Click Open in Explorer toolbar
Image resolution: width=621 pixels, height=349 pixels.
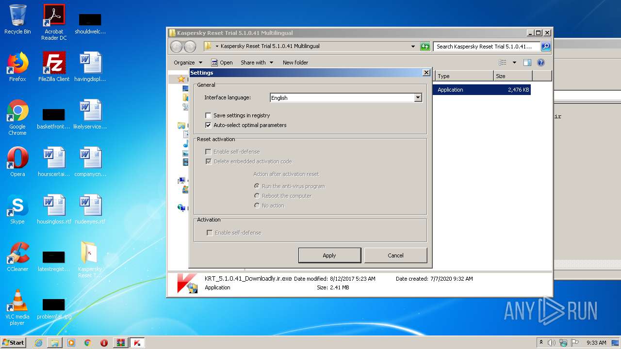pyautogui.click(x=222, y=63)
